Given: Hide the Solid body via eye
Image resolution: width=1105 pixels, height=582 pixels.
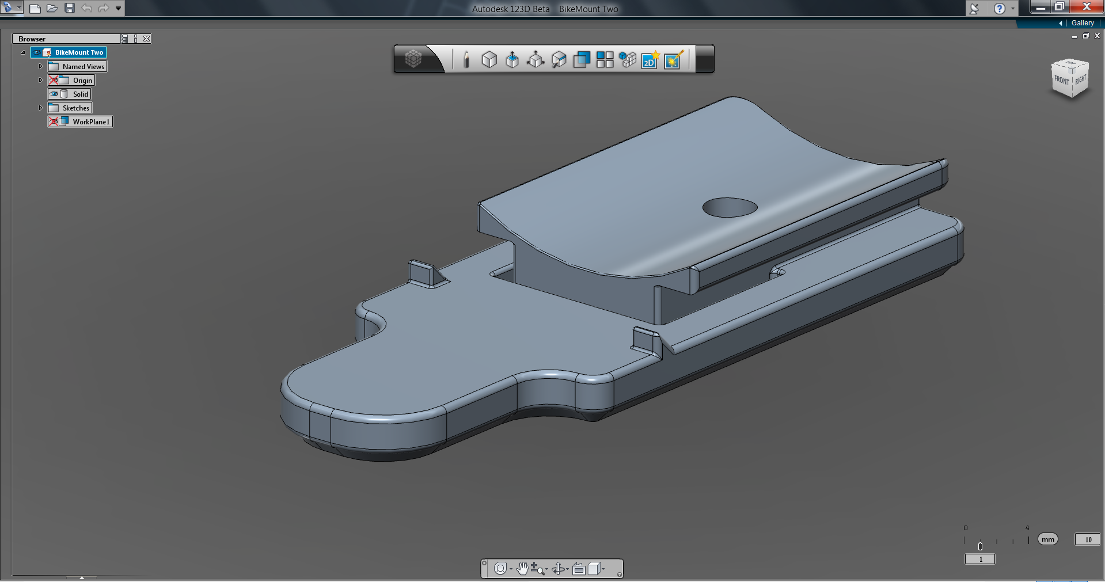Looking at the screenshot, I should [54, 94].
